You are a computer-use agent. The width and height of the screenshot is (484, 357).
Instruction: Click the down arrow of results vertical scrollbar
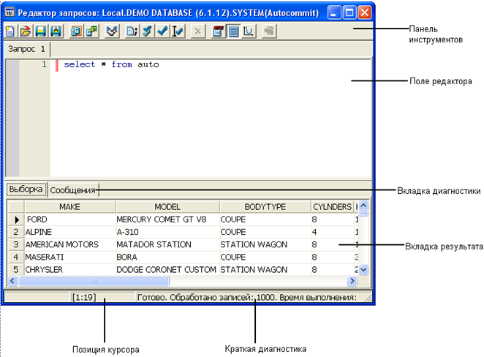click(364, 269)
